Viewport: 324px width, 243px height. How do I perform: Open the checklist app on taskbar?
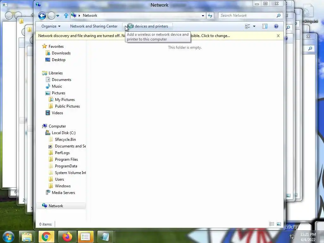click(x=85, y=237)
